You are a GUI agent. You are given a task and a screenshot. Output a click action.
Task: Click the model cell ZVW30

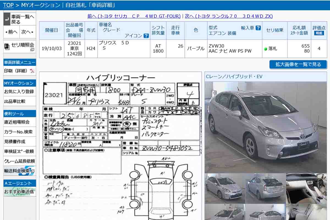point(235,49)
